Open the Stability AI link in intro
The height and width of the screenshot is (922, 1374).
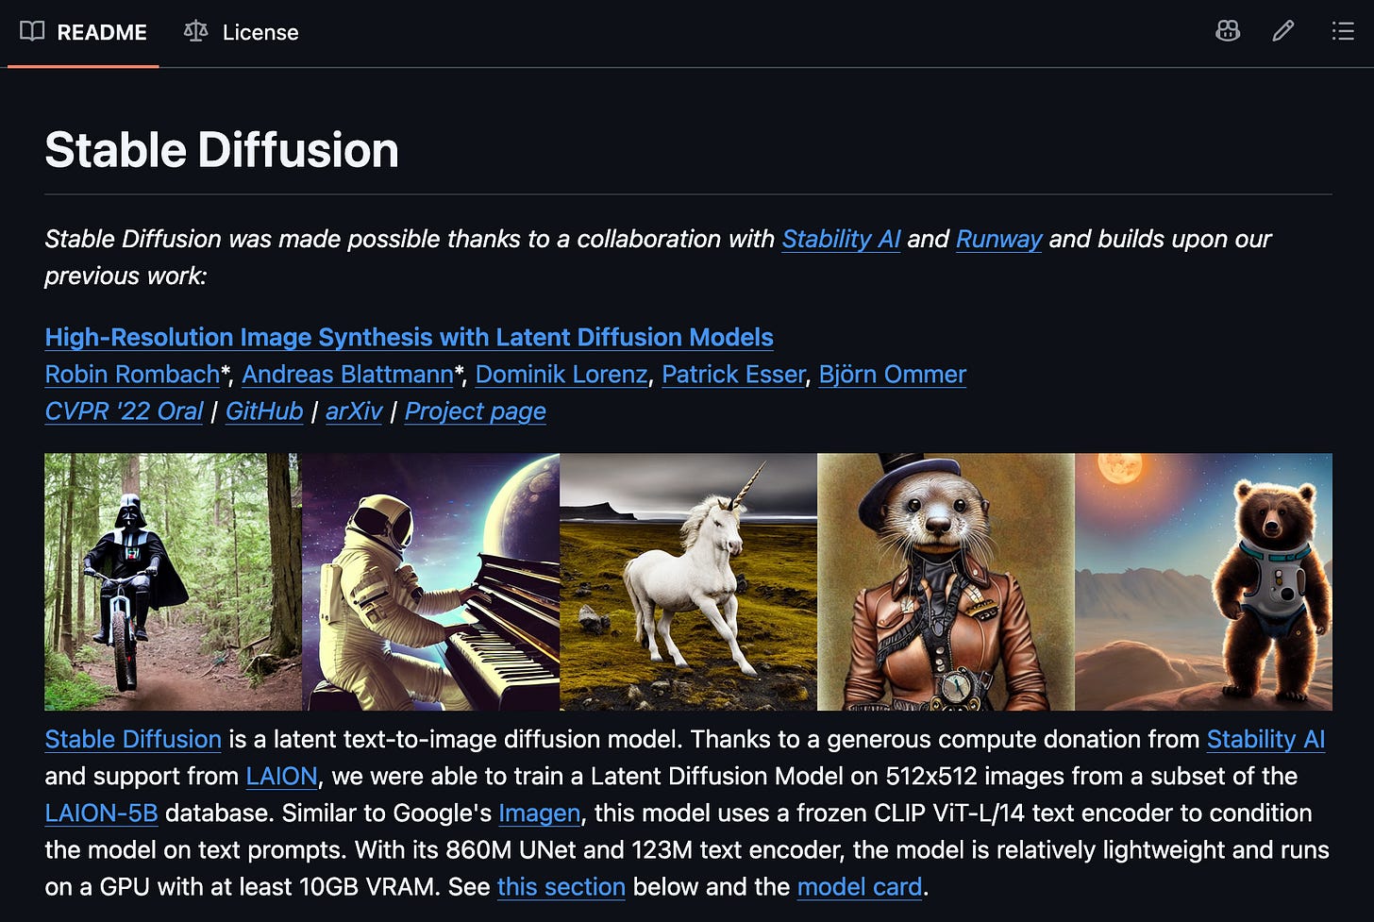click(x=841, y=239)
